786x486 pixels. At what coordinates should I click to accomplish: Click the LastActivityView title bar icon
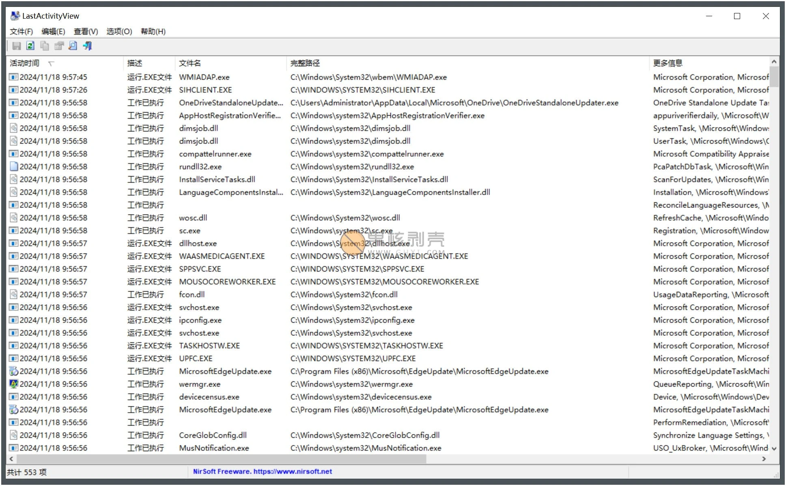coord(15,15)
